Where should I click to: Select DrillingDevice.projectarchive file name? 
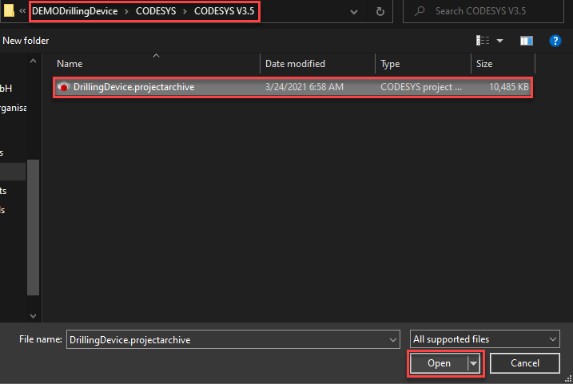pos(133,87)
